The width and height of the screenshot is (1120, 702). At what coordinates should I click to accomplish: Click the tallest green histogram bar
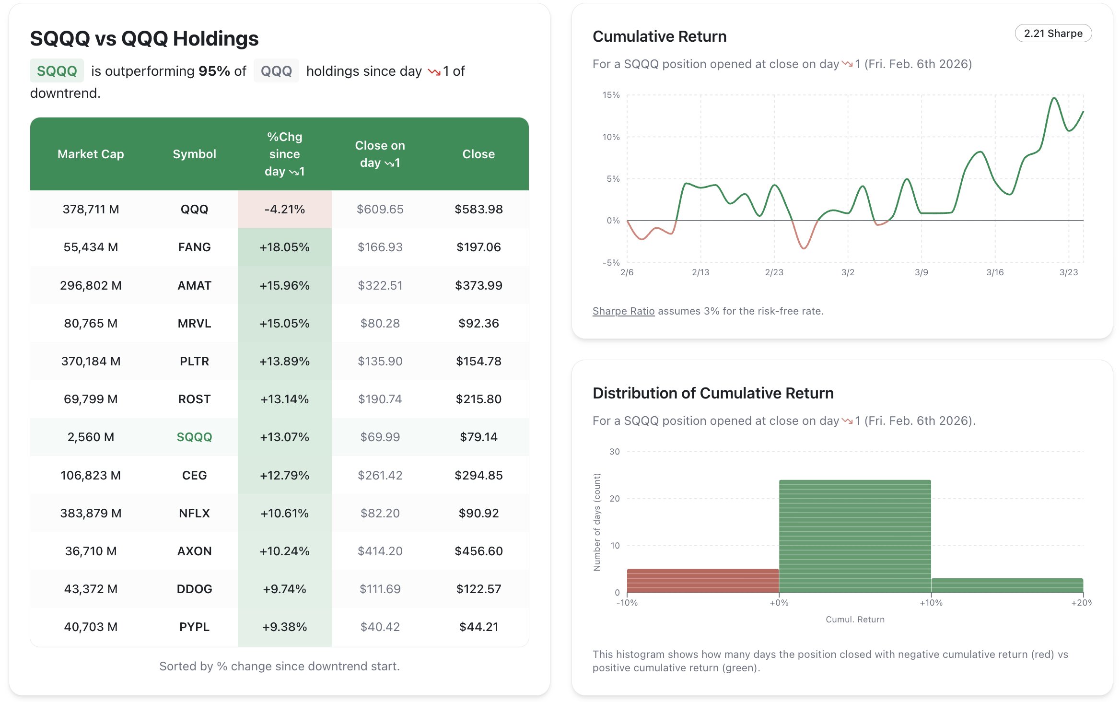coord(854,536)
